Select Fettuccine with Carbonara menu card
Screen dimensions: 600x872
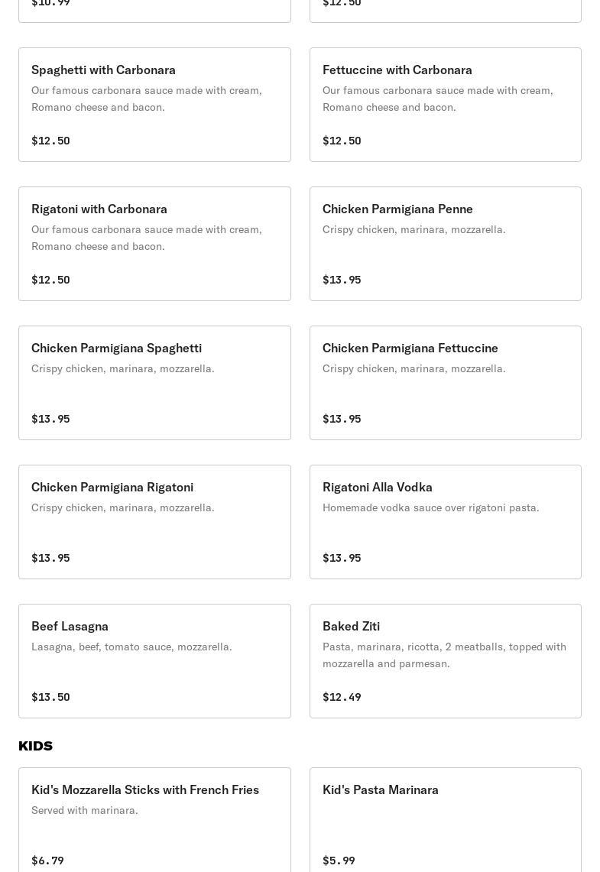point(445,105)
